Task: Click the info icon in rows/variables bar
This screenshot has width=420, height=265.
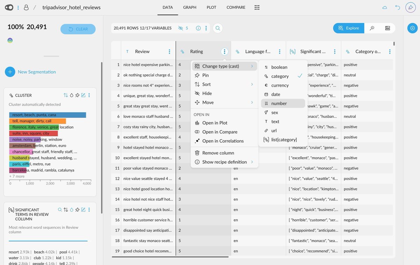Action: point(198,28)
